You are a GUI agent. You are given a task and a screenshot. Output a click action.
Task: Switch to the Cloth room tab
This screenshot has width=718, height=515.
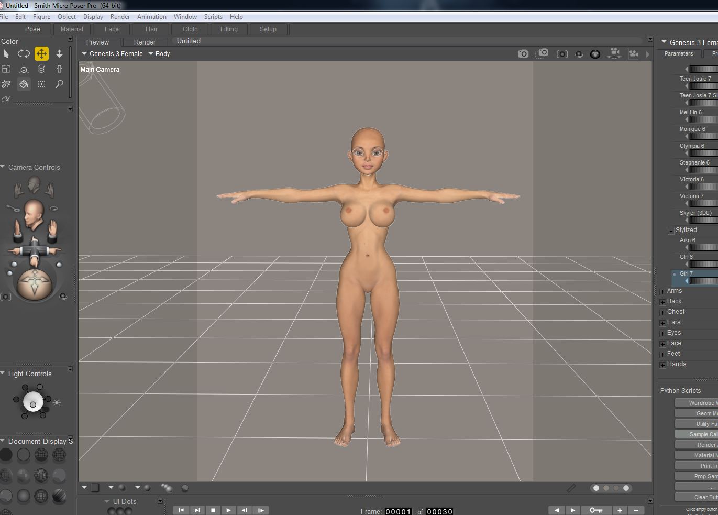(190, 29)
